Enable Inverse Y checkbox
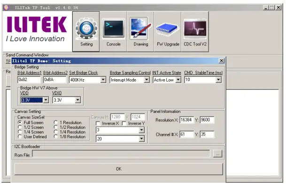 (x=124, y=124)
